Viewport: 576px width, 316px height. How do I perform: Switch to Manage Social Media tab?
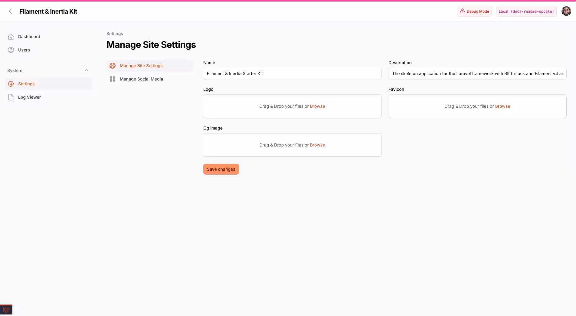pos(150,79)
